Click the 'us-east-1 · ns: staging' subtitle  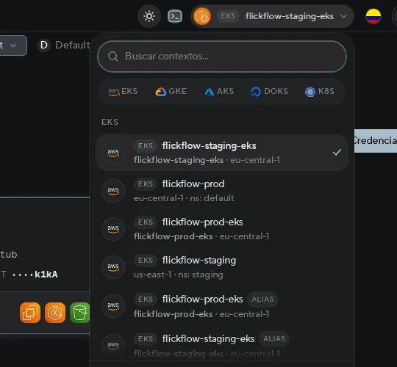178,275
